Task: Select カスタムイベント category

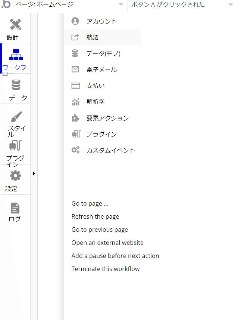Action: (x=103, y=150)
